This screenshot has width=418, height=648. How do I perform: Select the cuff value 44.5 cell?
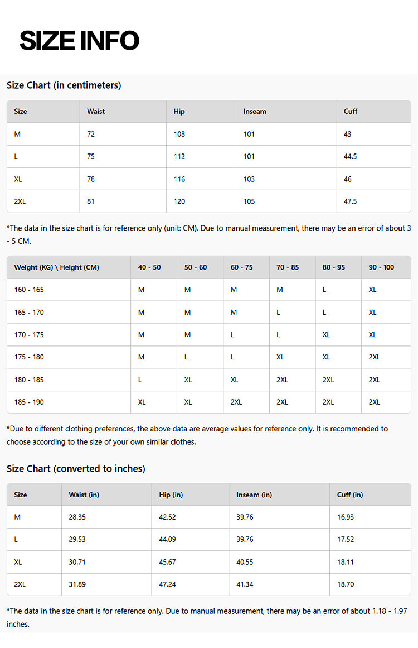click(x=352, y=157)
